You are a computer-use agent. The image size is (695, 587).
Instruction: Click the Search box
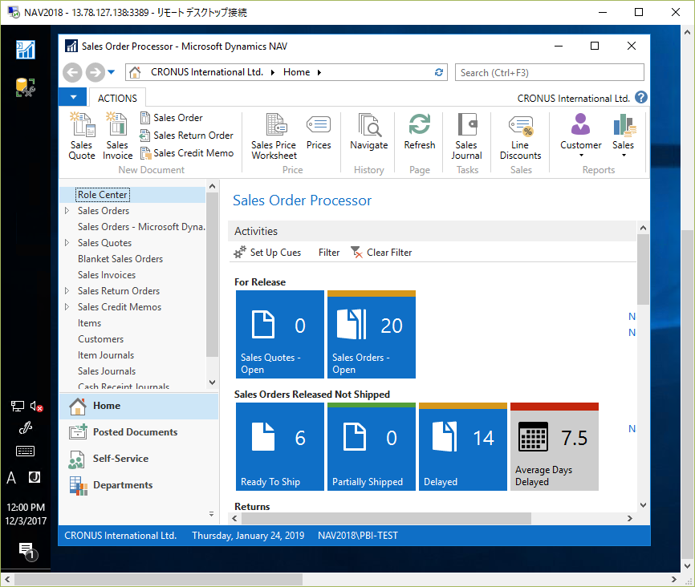[549, 73]
